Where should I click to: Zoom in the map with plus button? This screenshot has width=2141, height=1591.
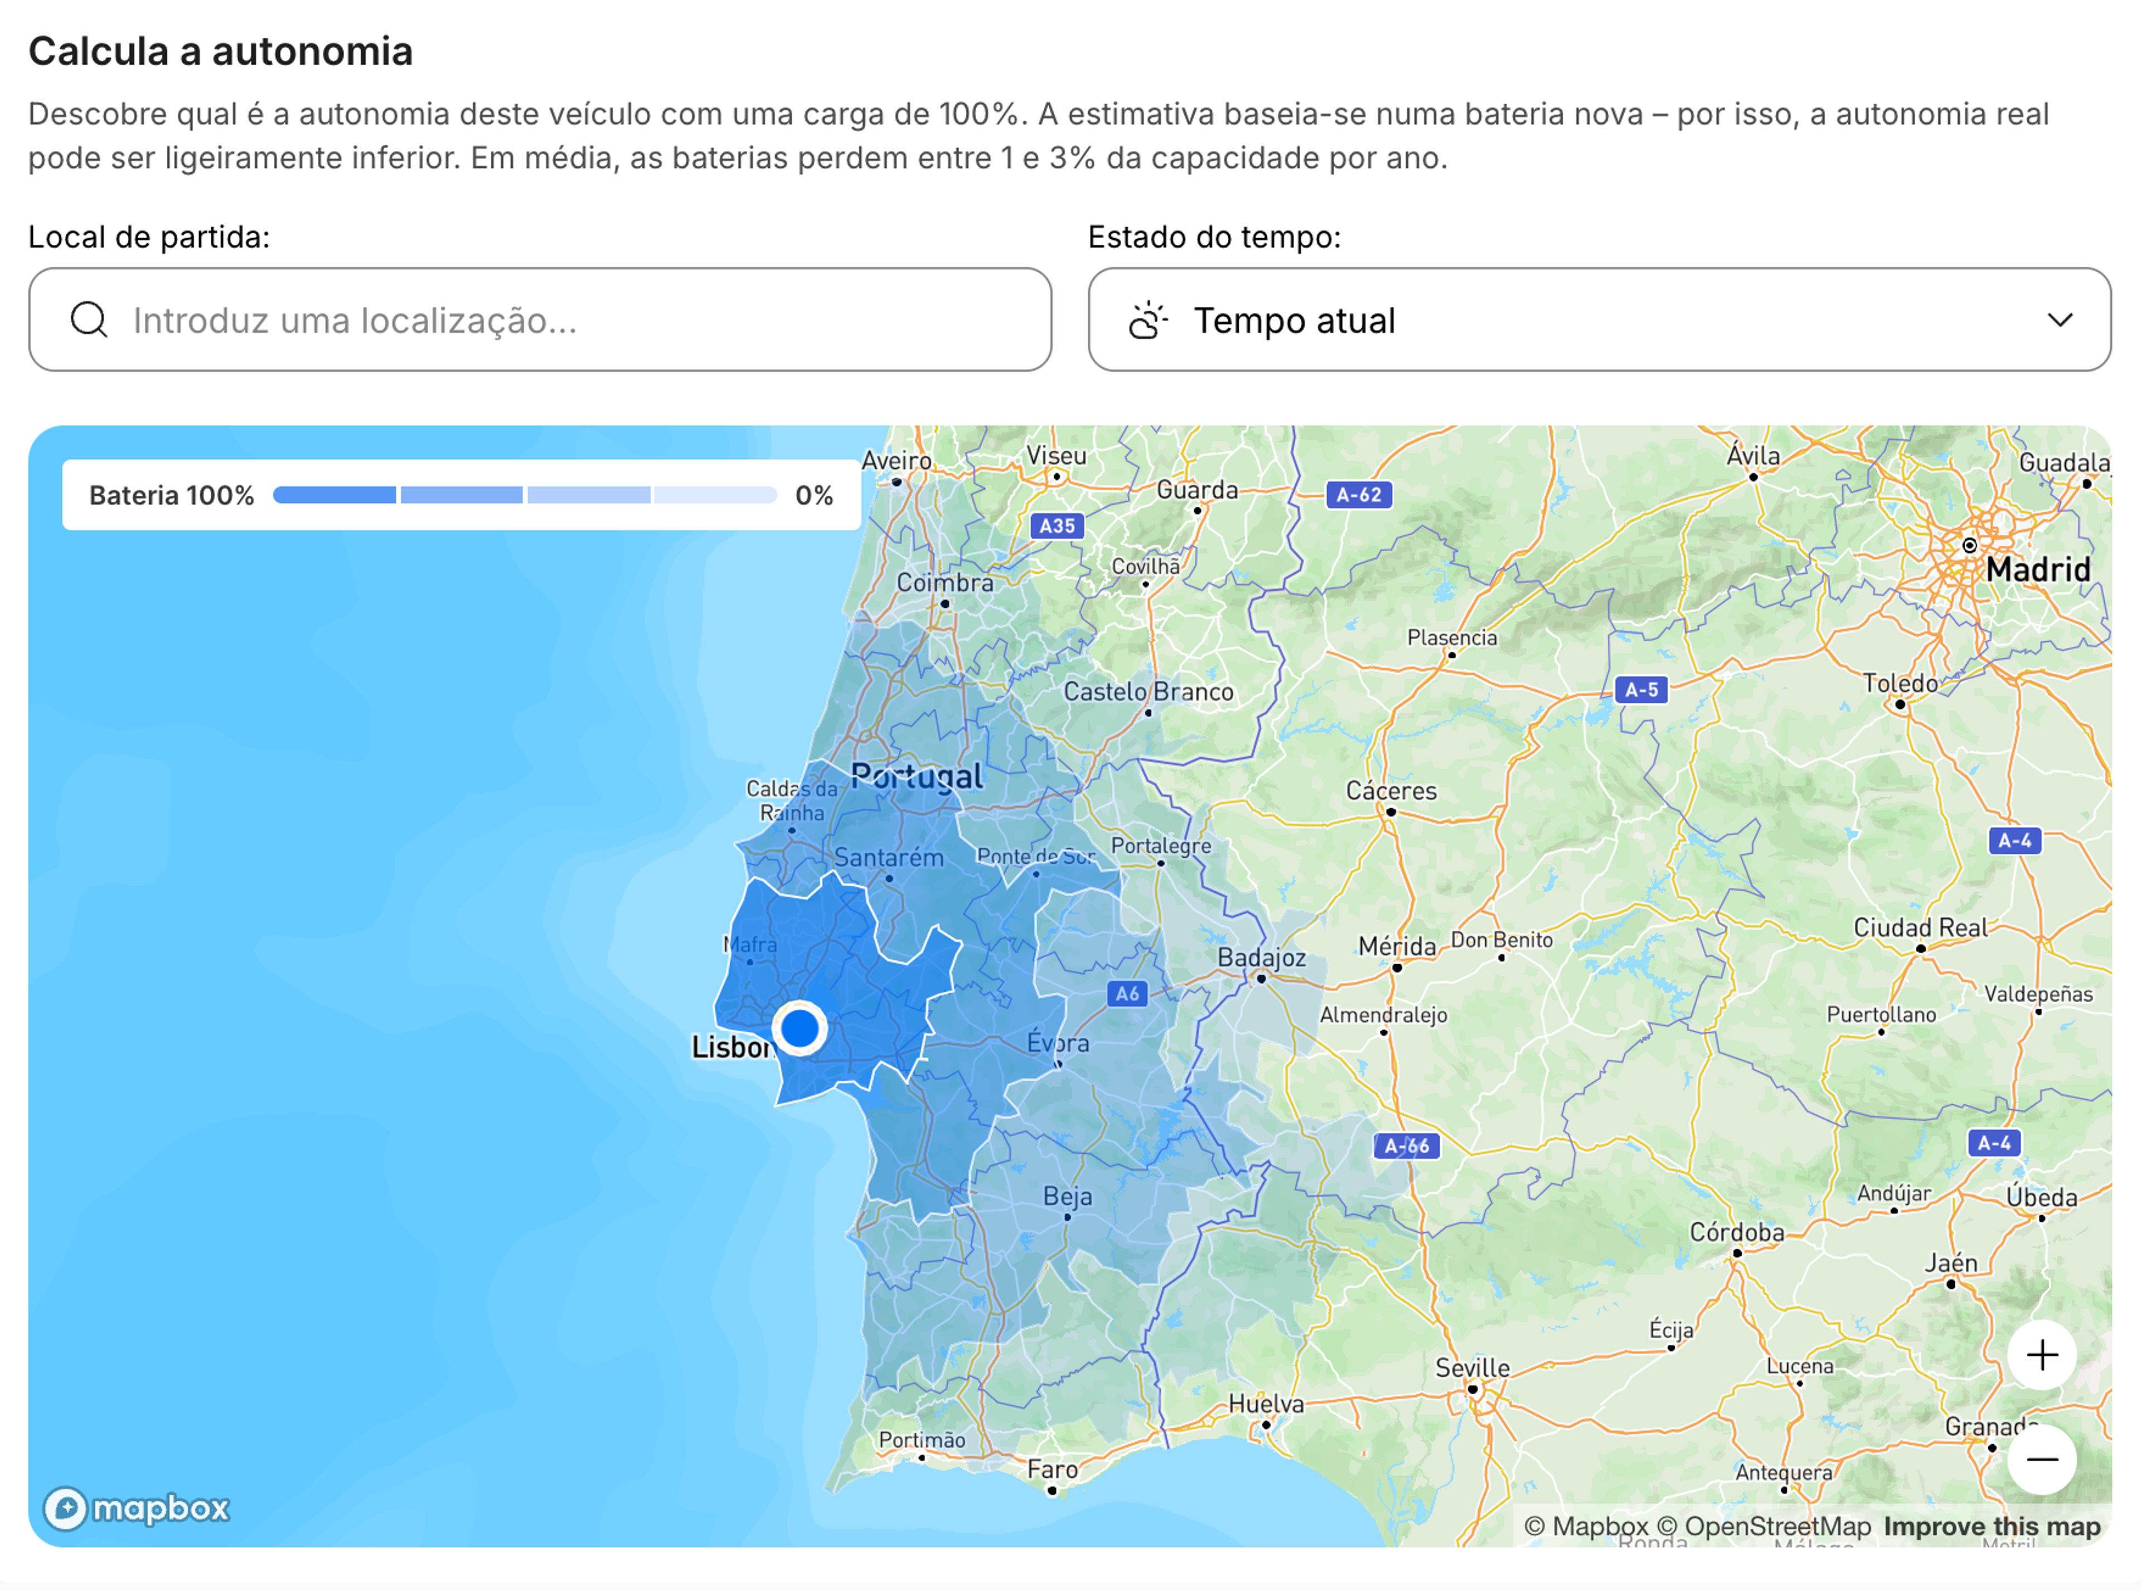click(2042, 1355)
